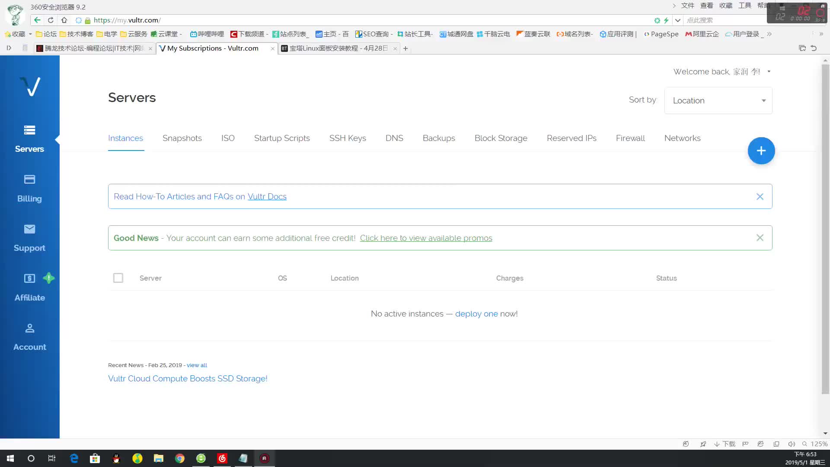Open the Servers sidebar section
This screenshot has width=830, height=467.
(29, 139)
